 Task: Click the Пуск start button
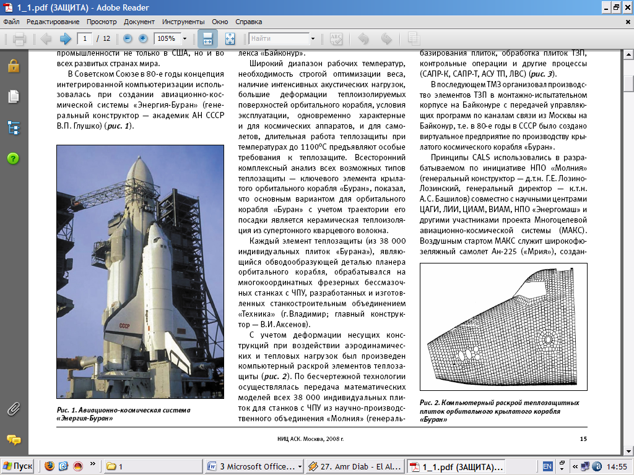pyautogui.click(x=17, y=466)
